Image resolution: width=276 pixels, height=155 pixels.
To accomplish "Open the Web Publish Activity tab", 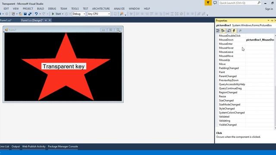I will (34, 146).
